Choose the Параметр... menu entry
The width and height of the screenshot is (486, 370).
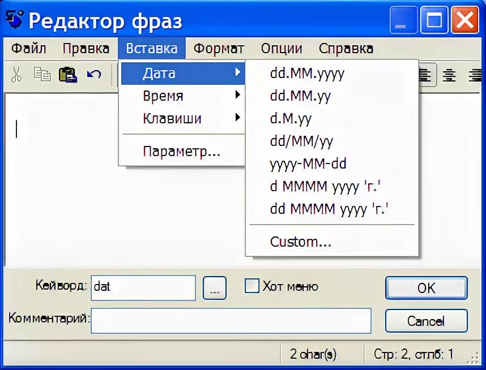pos(183,152)
